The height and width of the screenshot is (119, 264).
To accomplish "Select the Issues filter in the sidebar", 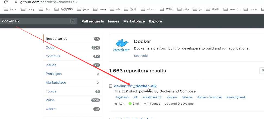I will (x=73, y=65).
